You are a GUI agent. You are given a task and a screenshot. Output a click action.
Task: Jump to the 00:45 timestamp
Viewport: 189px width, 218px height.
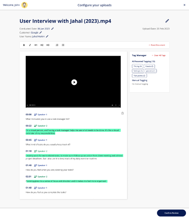point(28,140)
